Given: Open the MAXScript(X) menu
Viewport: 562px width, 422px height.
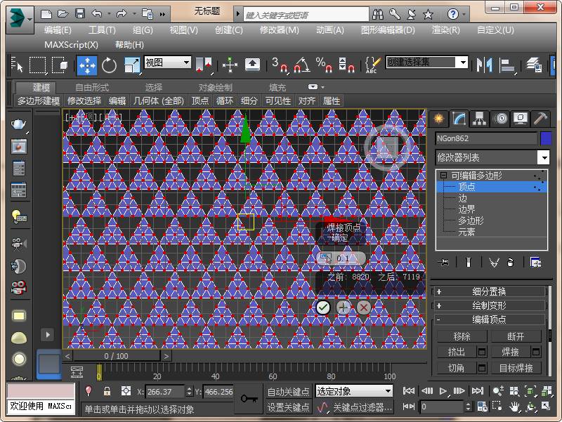Looking at the screenshot, I should 71,45.
